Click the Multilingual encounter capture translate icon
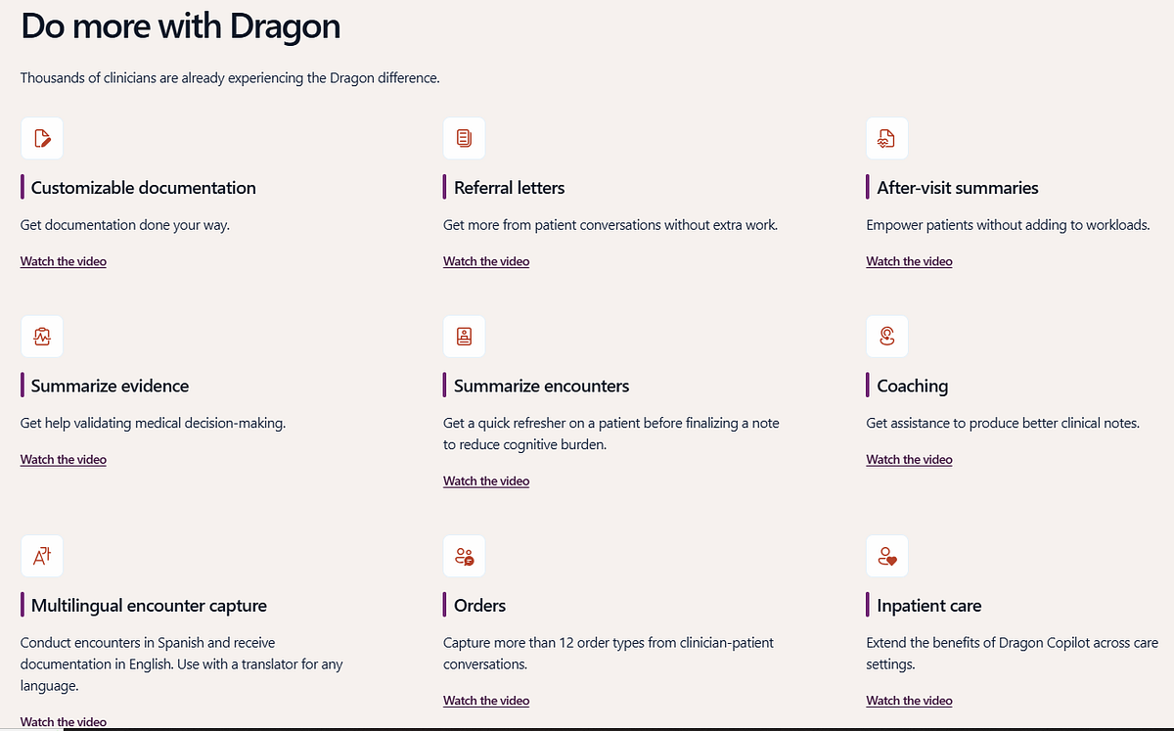1174x731 pixels. pyautogui.click(x=42, y=557)
